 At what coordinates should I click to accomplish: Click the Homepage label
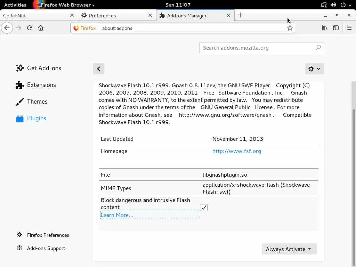[114, 151]
